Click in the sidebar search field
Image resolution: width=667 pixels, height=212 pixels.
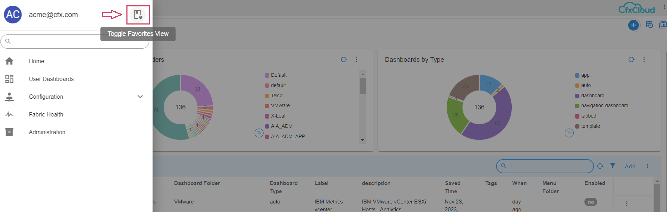point(75,42)
